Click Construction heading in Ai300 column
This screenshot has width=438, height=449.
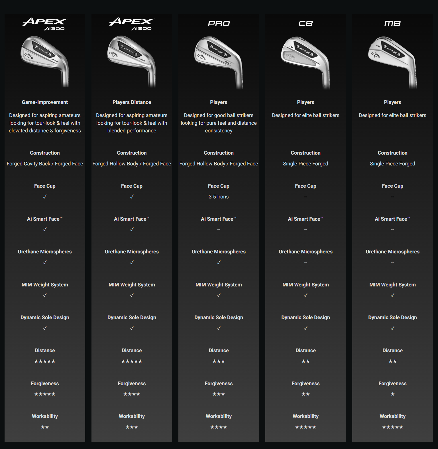45,153
